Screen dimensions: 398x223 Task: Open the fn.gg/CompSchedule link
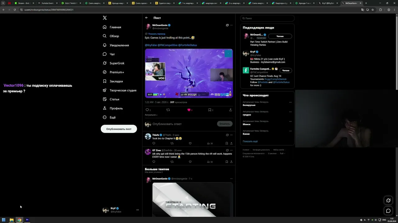(275, 79)
